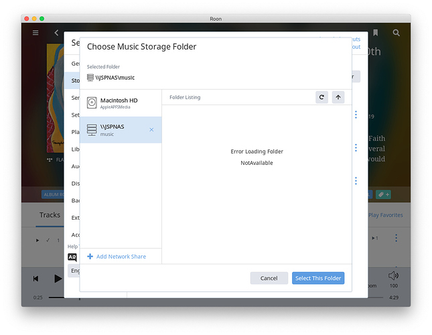Open the Tracks tab
Screen dimensions: 432x335
(x=50, y=215)
